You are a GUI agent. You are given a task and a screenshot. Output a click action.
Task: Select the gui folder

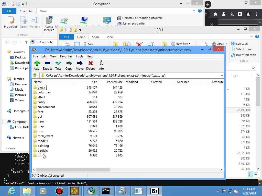pos(40,116)
